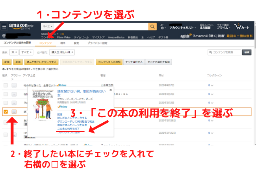This screenshot has width=256, height=177.
Task: Click the Prime badge in the popup
Action: (x=62, y=107)
